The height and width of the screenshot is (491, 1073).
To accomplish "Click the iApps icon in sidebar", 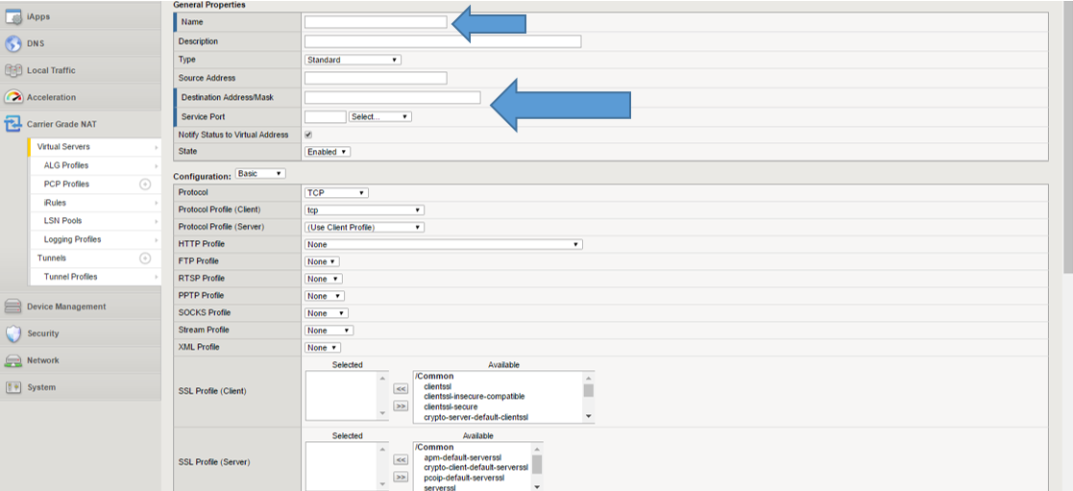I will 12,16.
